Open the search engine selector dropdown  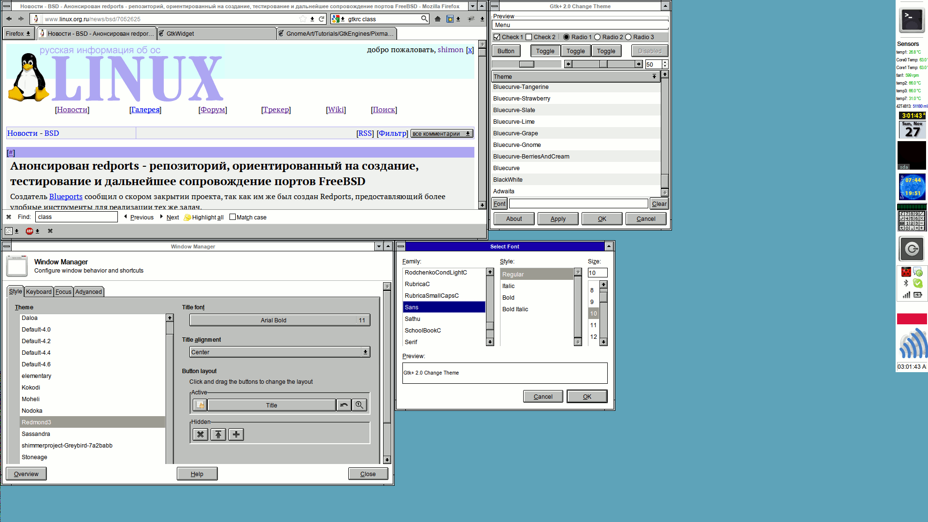pyautogui.click(x=338, y=19)
